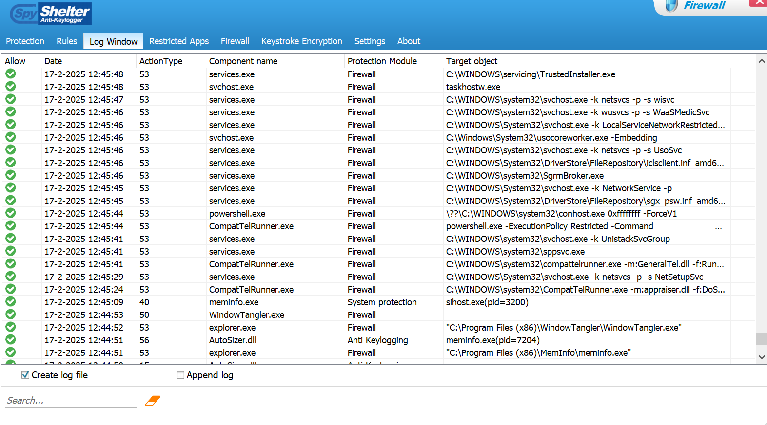Viewport: 767px width, 425px height.
Task: Click the log scrollbar down arrow
Action: click(x=761, y=357)
